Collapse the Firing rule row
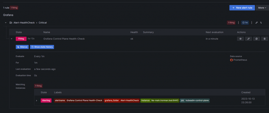269x113 pixels. 12,39
